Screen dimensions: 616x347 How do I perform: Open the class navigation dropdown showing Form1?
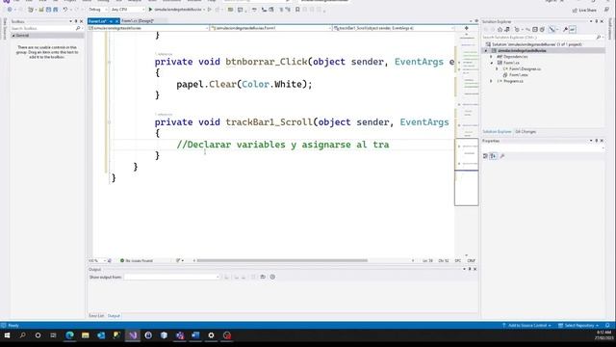(x=269, y=28)
